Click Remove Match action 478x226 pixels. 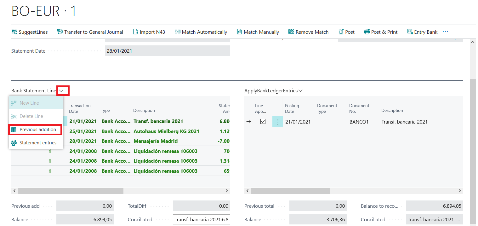[x=308, y=32]
